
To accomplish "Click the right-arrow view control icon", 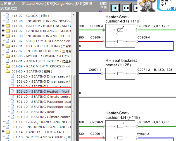I will 115,8.
